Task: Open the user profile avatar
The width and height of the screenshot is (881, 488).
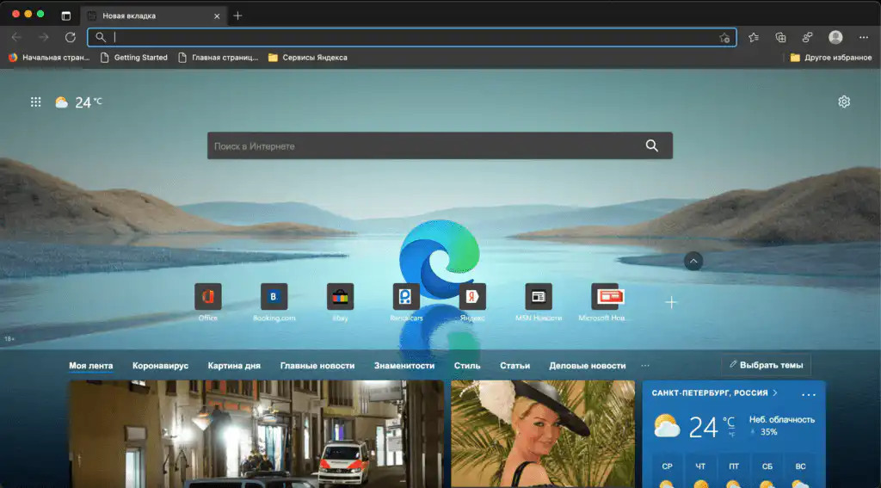Action: coord(835,37)
